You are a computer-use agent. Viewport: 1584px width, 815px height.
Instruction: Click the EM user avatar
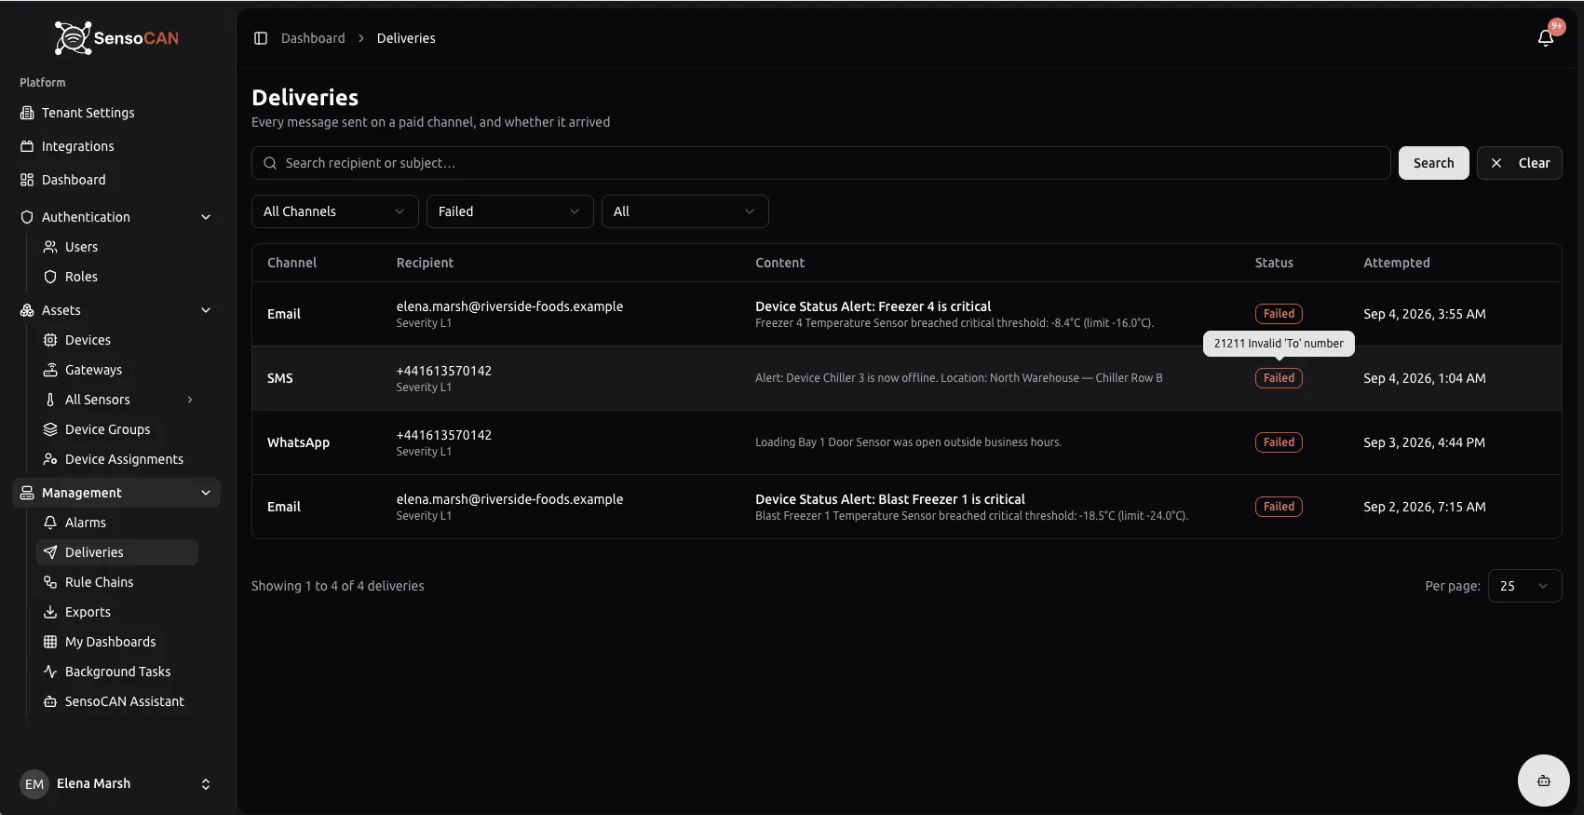[x=34, y=784]
